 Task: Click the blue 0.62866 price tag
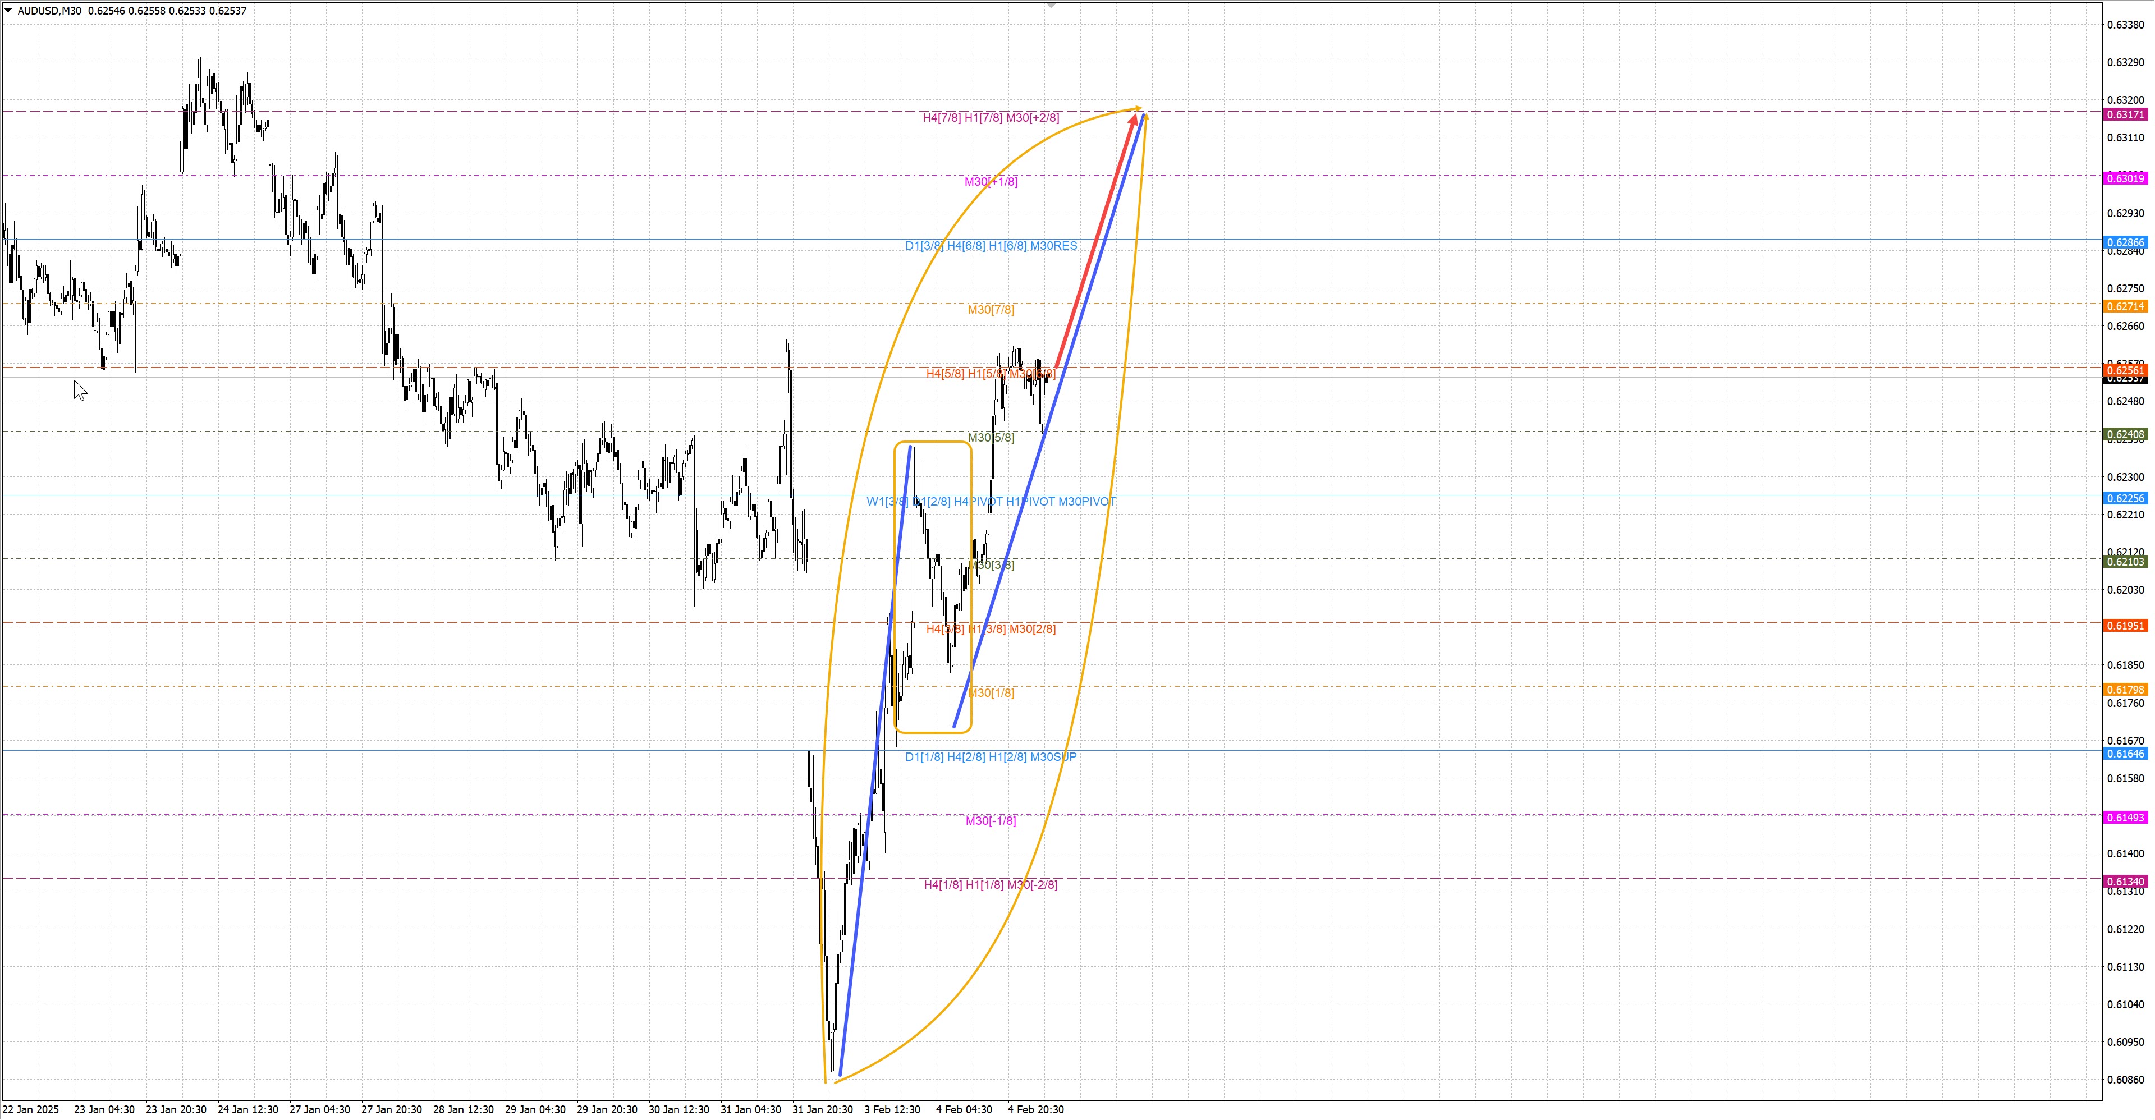(x=2125, y=242)
